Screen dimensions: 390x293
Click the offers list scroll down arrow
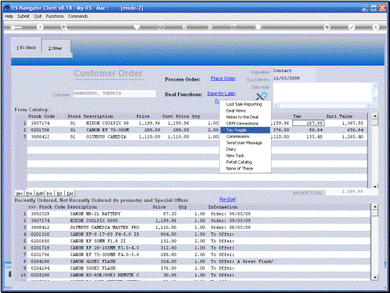[375, 277]
